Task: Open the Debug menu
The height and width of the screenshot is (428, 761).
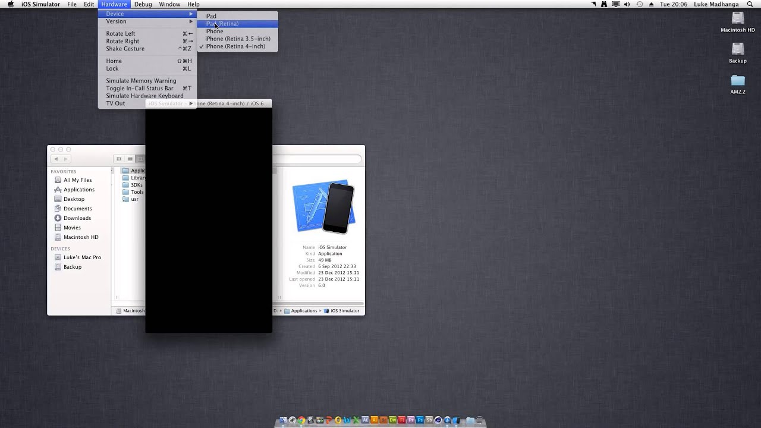Action: click(x=143, y=4)
